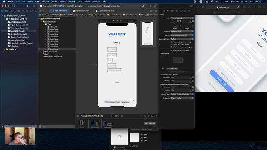
Task: Click the color picker magnified preview
Action: (x=120, y=136)
